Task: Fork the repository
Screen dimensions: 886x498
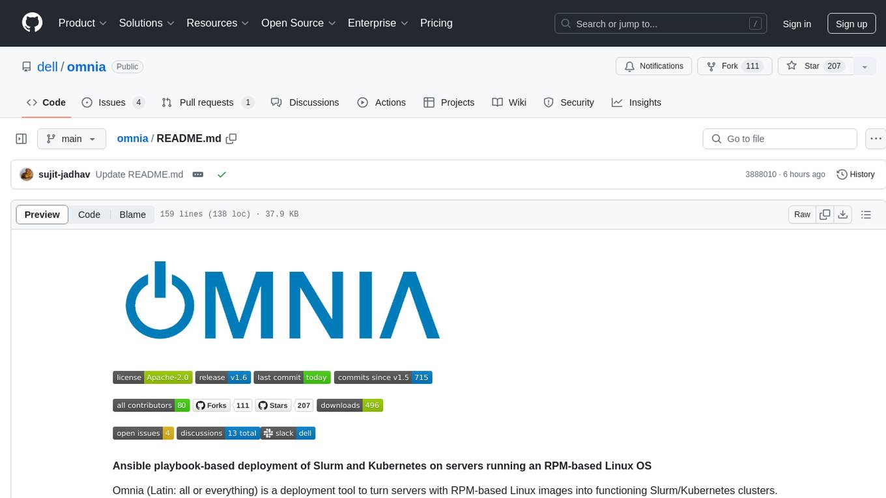Action: pos(735,66)
